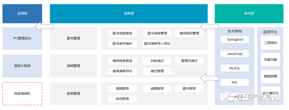This screenshot has height=110, width=289.
Task: Select the 借阅管理 module box
Action: (x=73, y=66)
